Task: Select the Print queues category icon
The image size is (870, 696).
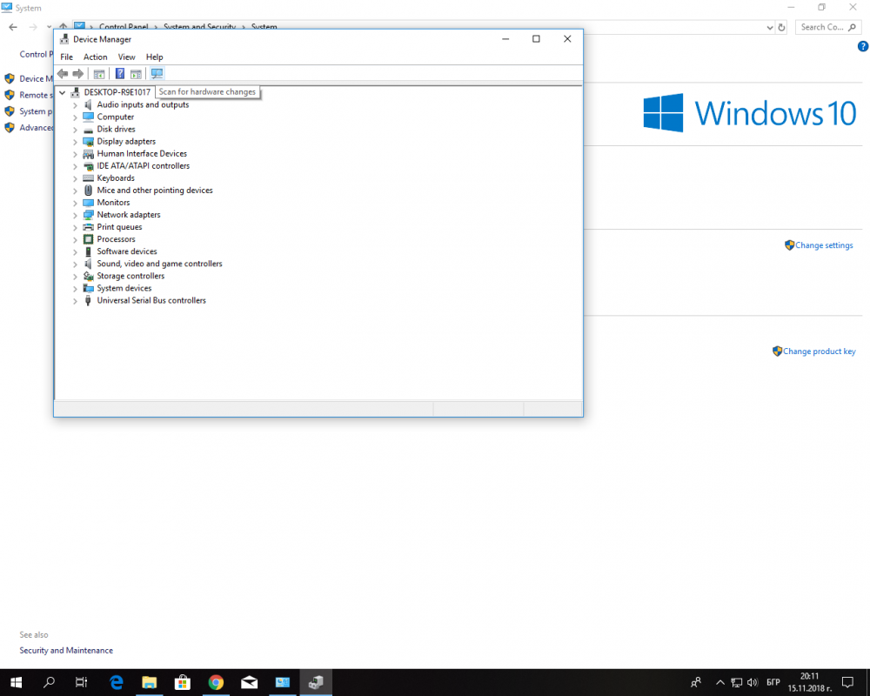Action: (x=88, y=227)
